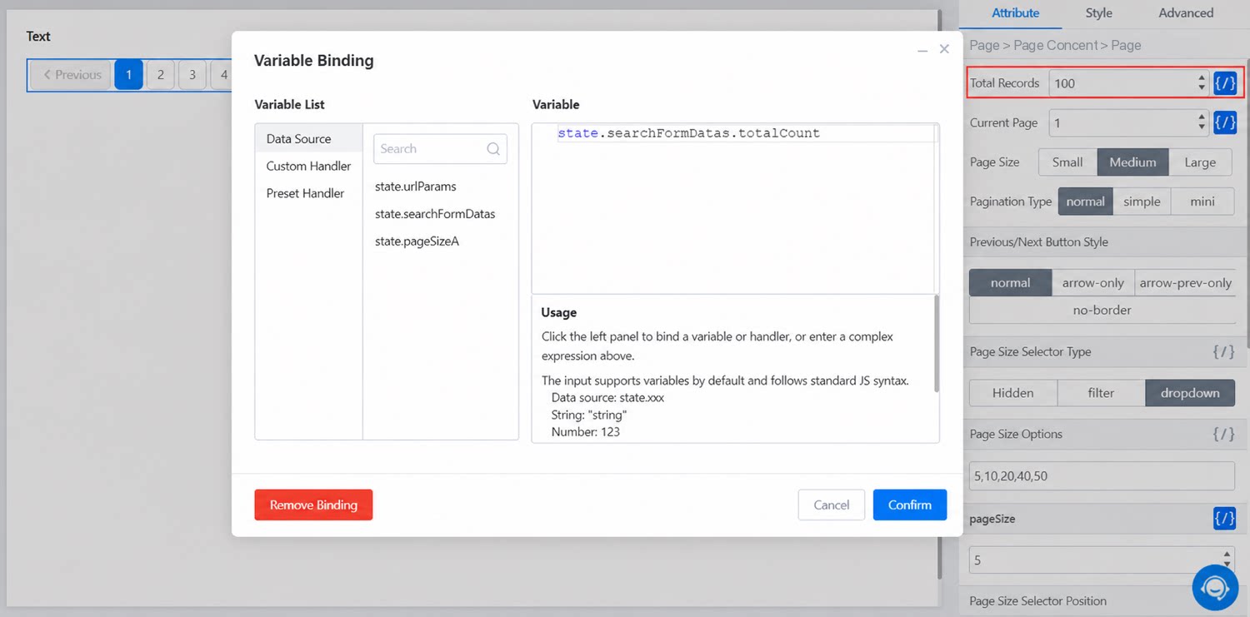This screenshot has height=617, width=1250.
Task: Minimize the Variable Binding dialog
Action: (922, 50)
